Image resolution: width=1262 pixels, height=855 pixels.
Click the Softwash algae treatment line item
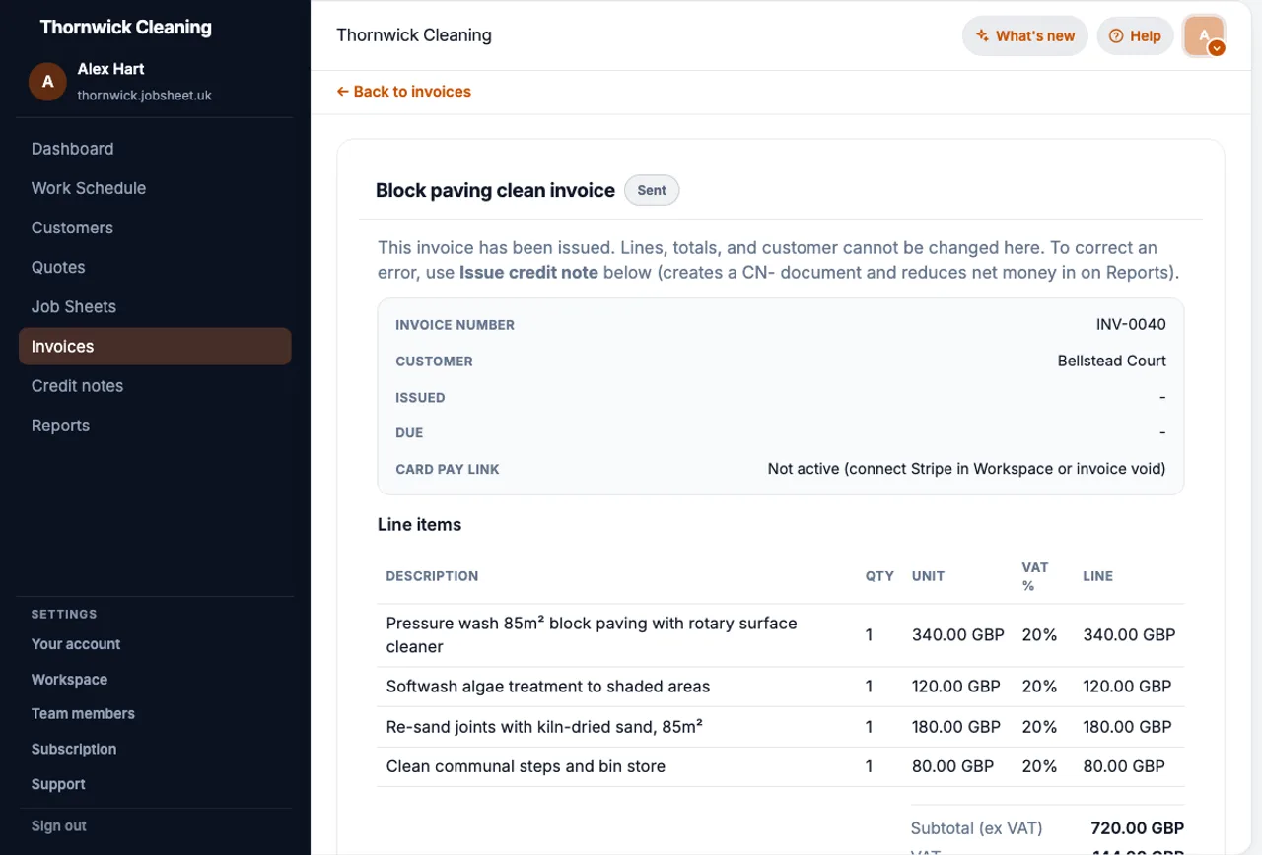click(x=548, y=687)
